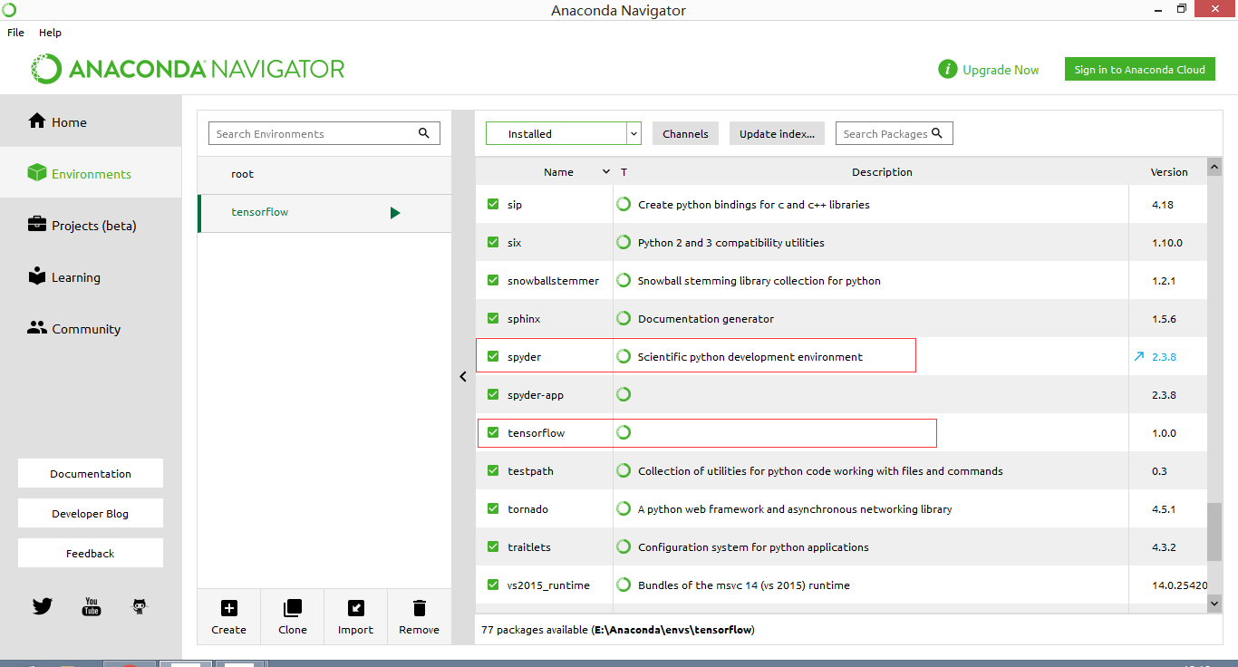Click the spyder update arrow icon
Image resolution: width=1238 pixels, height=667 pixels.
pos(1139,357)
